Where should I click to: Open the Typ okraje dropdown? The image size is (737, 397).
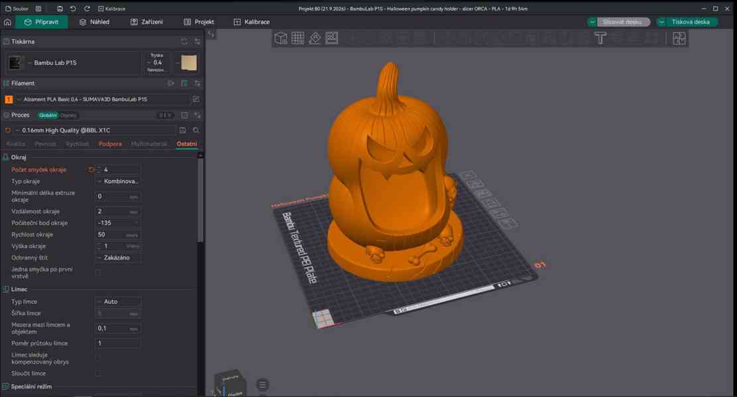tap(118, 181)
